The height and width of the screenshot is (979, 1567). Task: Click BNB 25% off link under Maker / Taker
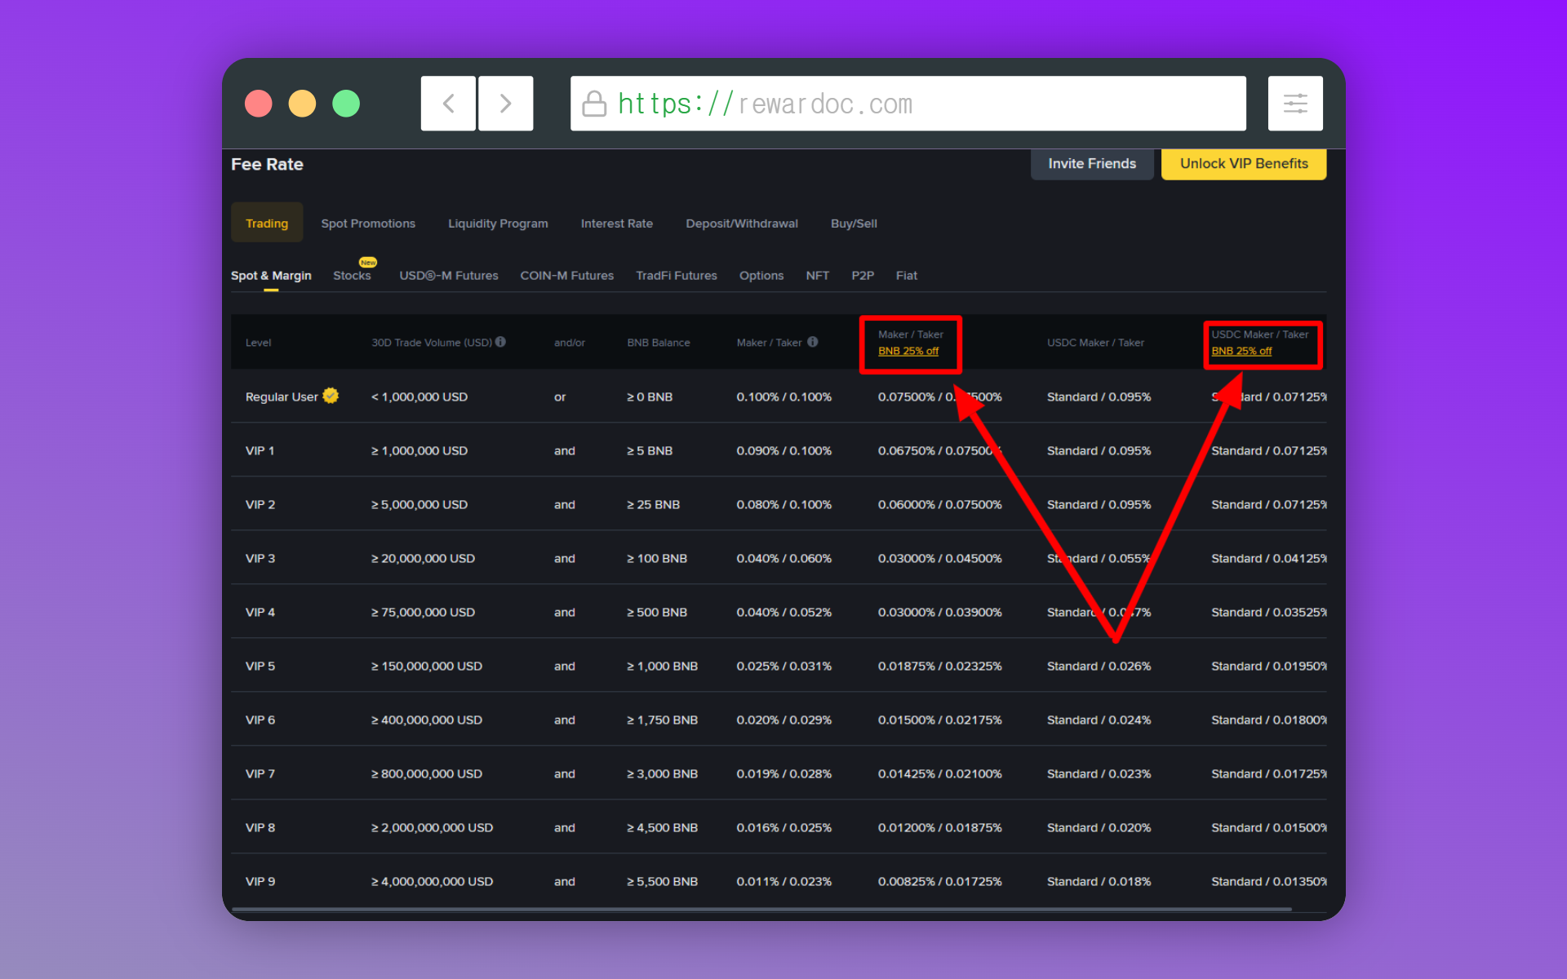908,351
